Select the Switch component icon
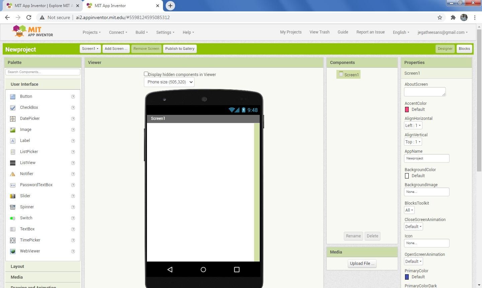The image size is (482, 288). click(13, 218)
